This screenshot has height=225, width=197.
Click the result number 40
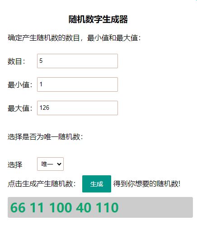(x=84, y=207)
